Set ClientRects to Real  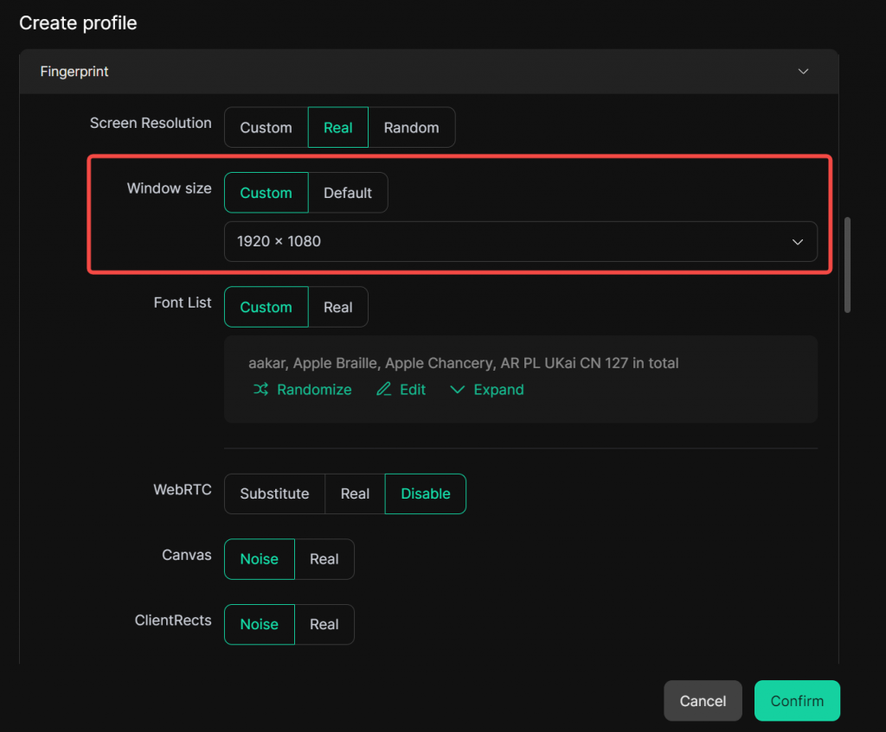tap(324, 624)
